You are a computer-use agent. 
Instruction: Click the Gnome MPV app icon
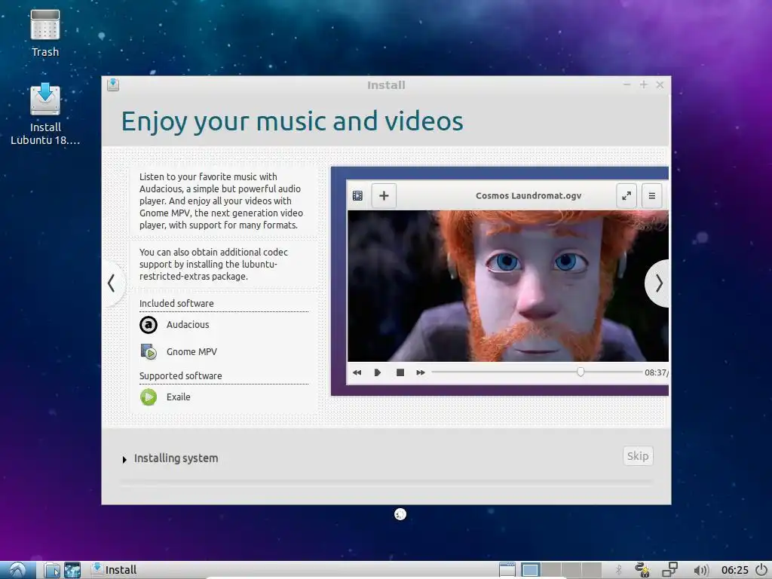pos(149,351)
